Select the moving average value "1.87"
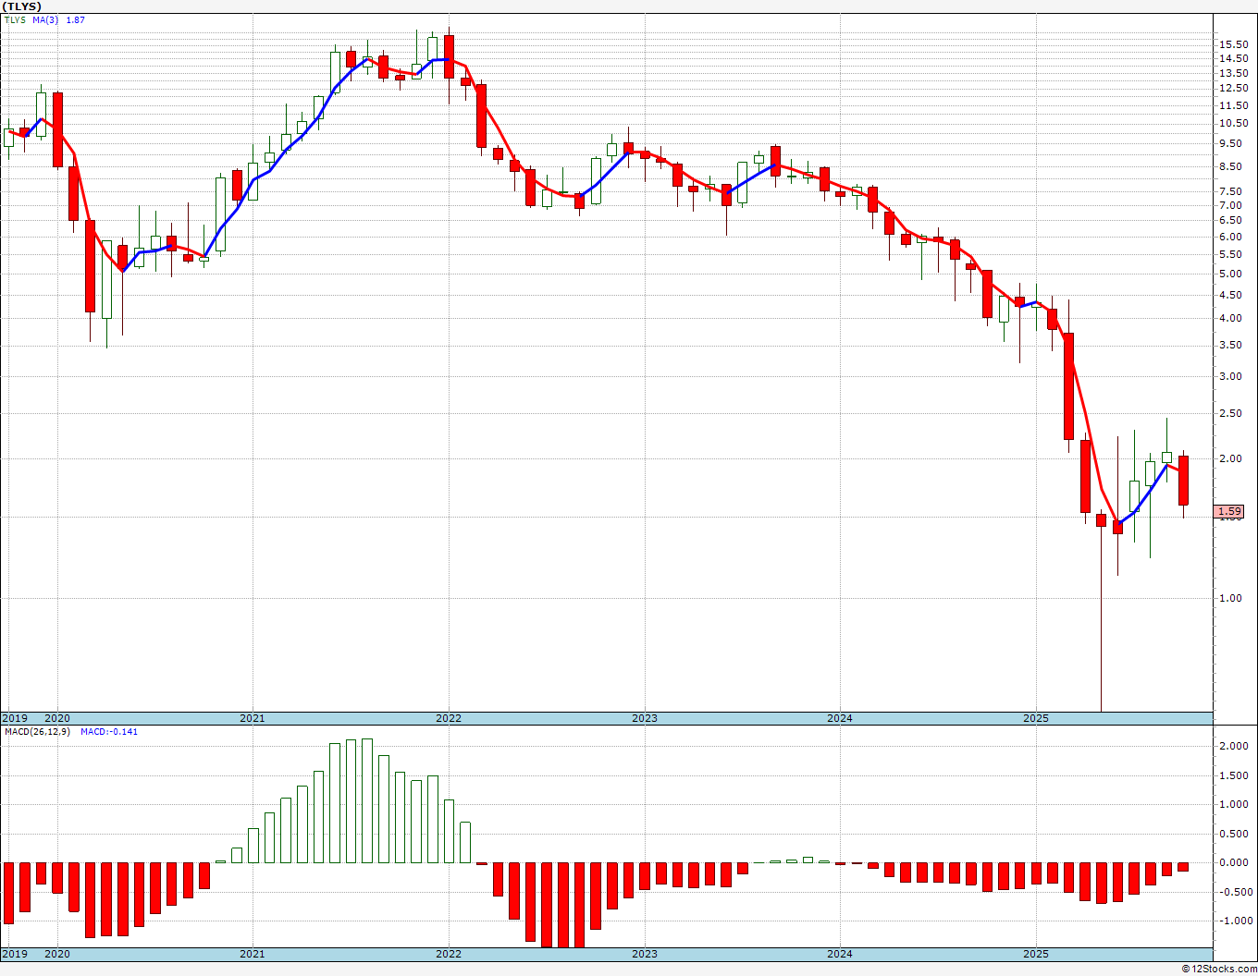The height and width of the screenshot is (976, 1258). point(76,19)
